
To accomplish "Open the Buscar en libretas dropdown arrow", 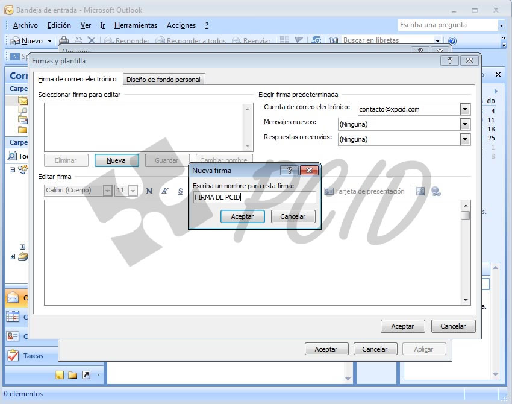I will pyautogui.click(x=437, y=40).
